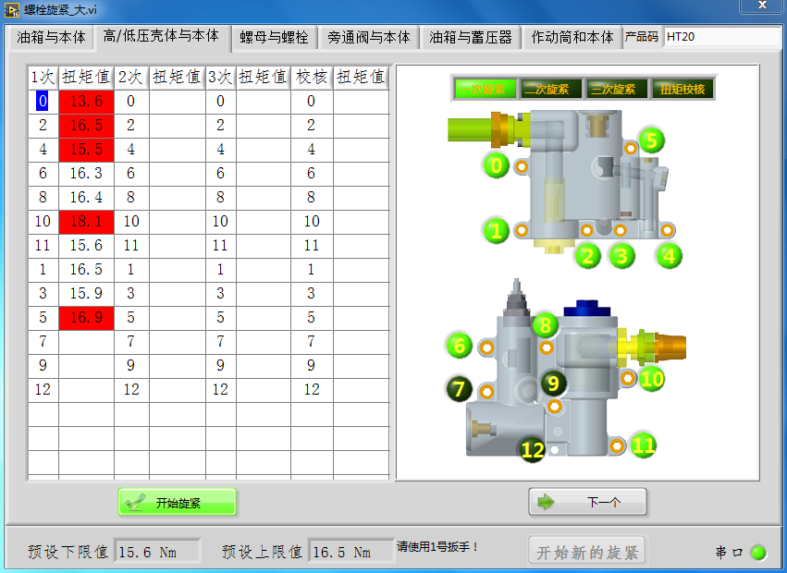
Task: Click the 预设上限值 field 16.5 Nm
Action: click(350, 552)
